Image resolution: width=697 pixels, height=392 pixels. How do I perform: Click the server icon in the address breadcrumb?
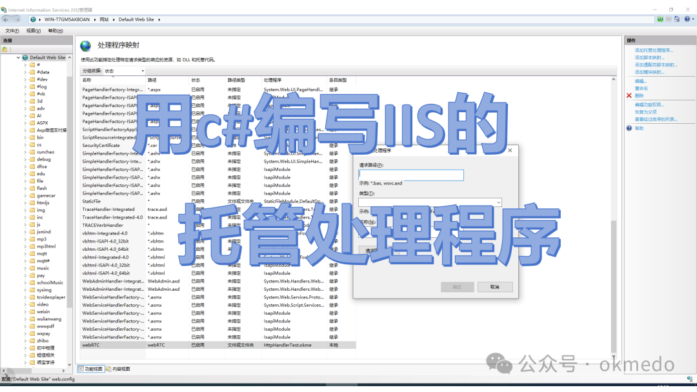pyautogui.click(x=32, y=19)
